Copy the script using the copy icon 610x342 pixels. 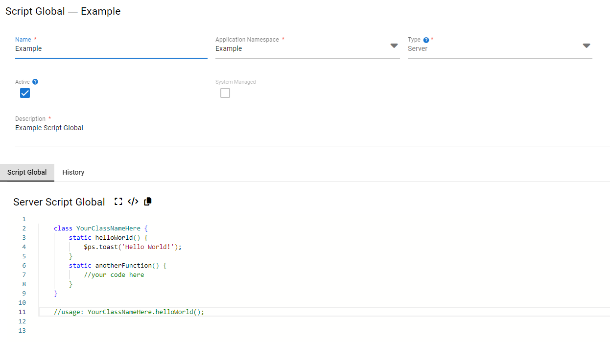(x=147, y=201)
